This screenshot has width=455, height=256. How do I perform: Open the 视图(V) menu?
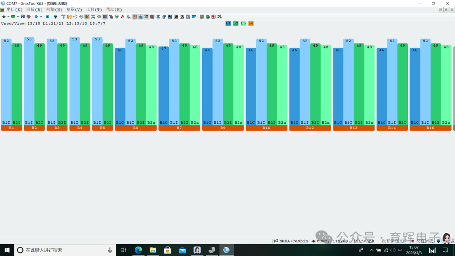pyautogui.click(x=74, y=10)
